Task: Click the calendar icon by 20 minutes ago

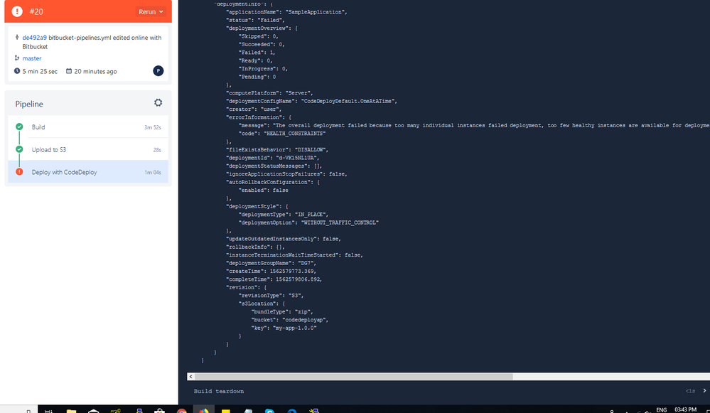Action: (x=69, y=71)
